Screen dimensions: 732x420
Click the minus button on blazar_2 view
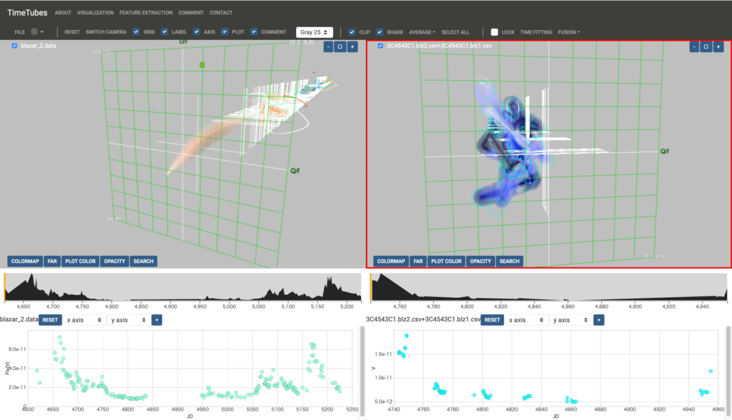(x=328, y=46)
